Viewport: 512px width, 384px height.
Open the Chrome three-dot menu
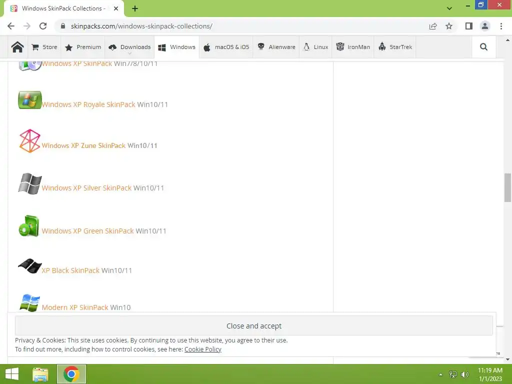[501, 26]
